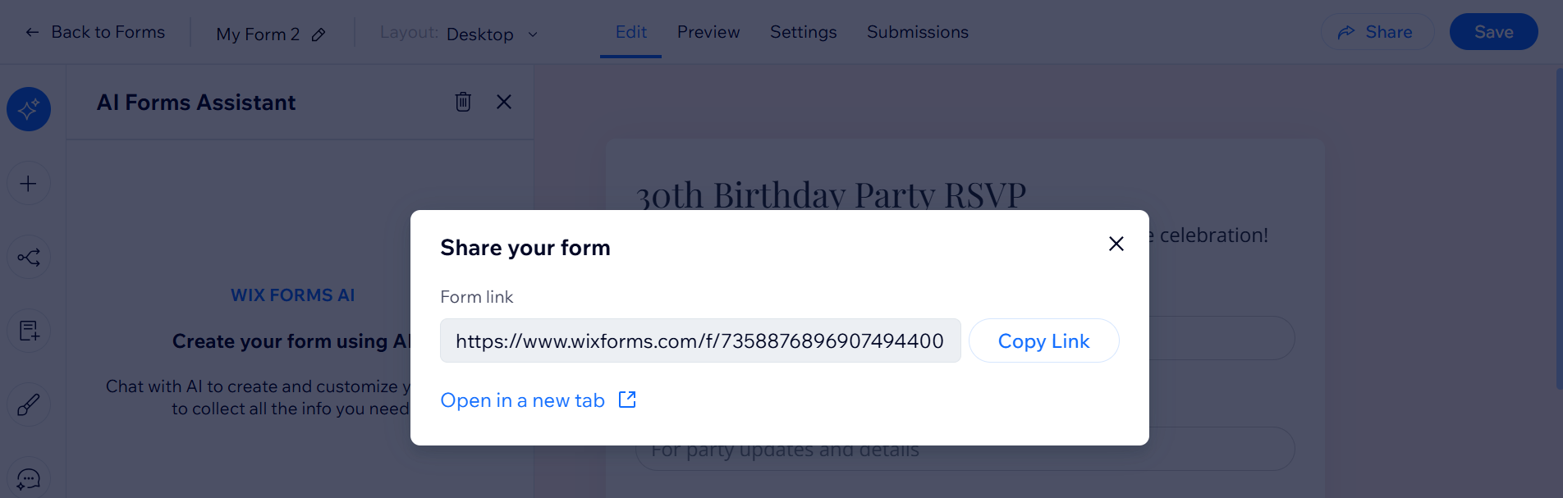Close the AI Forms Assistant panel
The width and height of the screenshot is (1563, 498).
coord(504,102)
